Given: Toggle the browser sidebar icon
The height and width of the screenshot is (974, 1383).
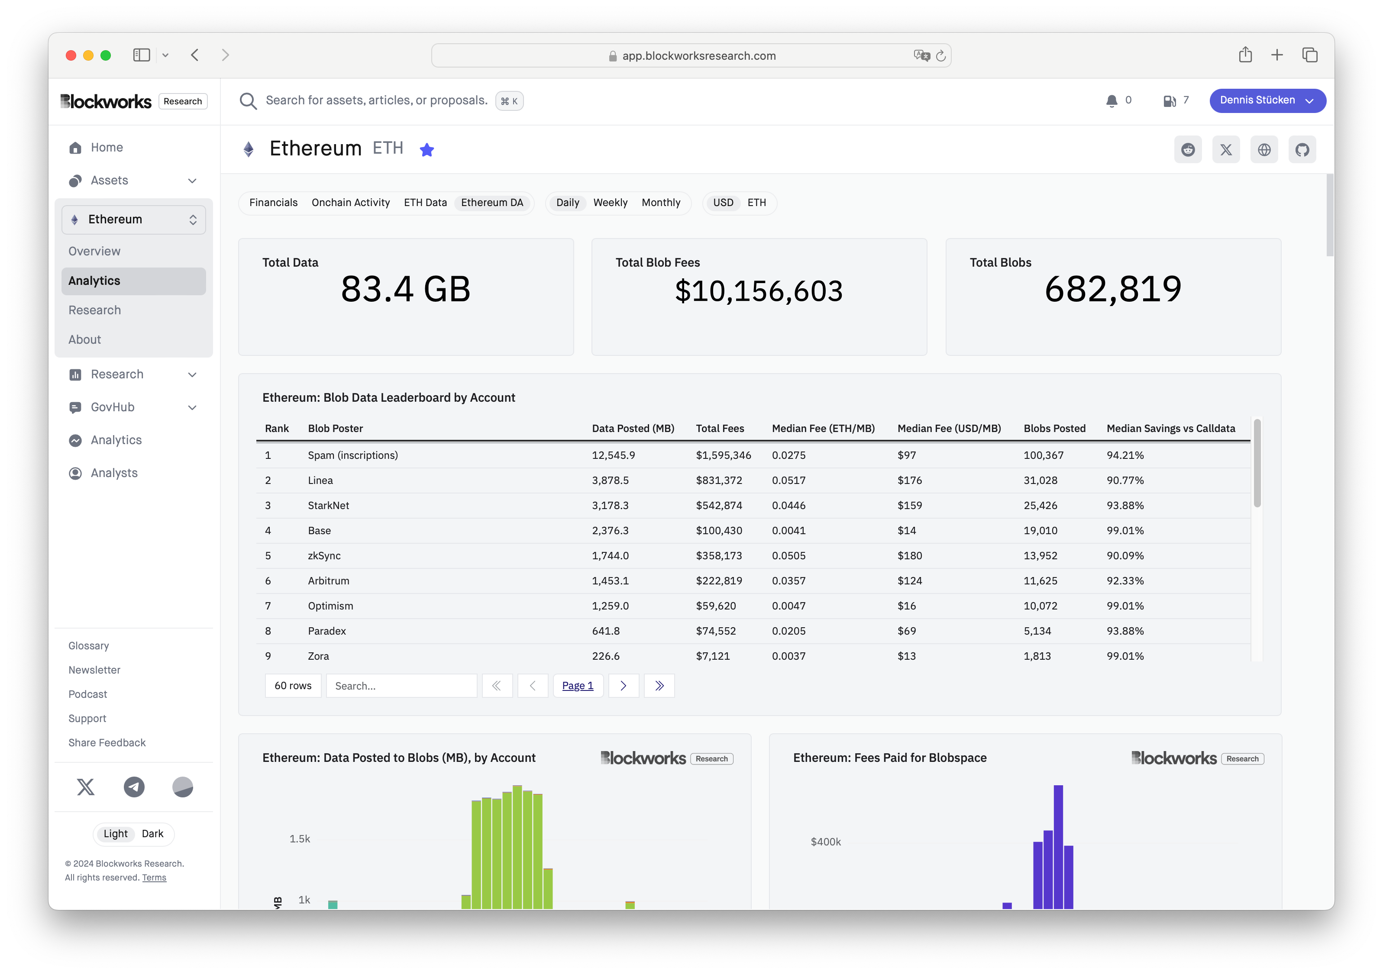Looking at the screenshot, I should tap(142, 55).
